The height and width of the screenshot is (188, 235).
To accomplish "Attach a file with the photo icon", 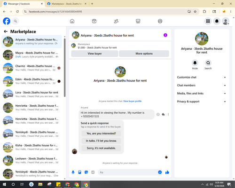I will tap(80, 172).
